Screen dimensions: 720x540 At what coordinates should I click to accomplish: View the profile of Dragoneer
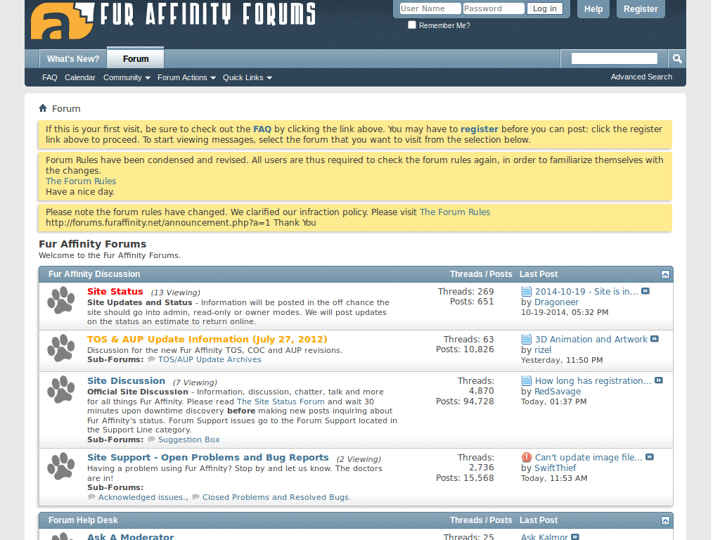tap(556, 302)
